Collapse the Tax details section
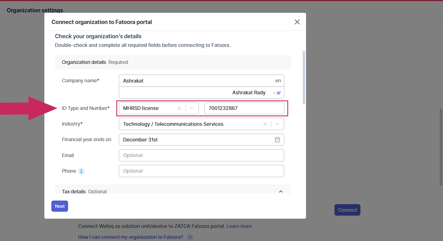443x241 pixels. pyautogui.click(x=281, y=192)
